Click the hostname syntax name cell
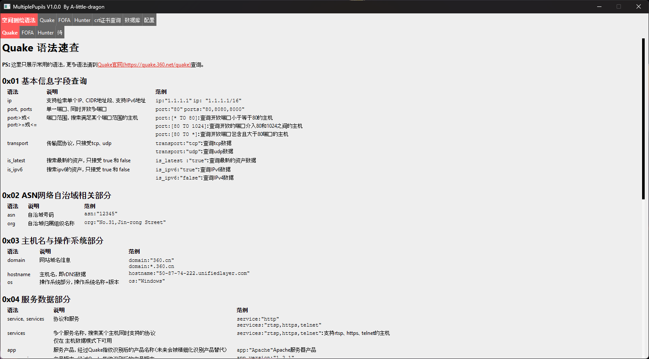Viewport: 649px width, 359px height. [19, 274]
